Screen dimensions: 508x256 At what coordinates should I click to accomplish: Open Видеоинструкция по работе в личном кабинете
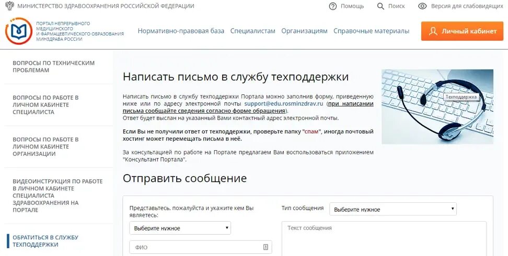pos(57,196)
